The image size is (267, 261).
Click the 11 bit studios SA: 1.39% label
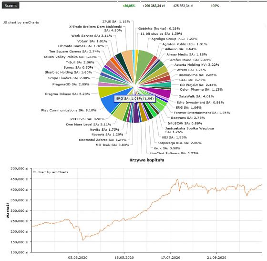tap(161, 33)
